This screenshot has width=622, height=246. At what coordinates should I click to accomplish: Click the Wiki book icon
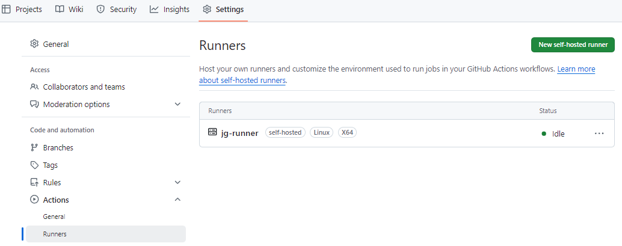coord(60,9)
